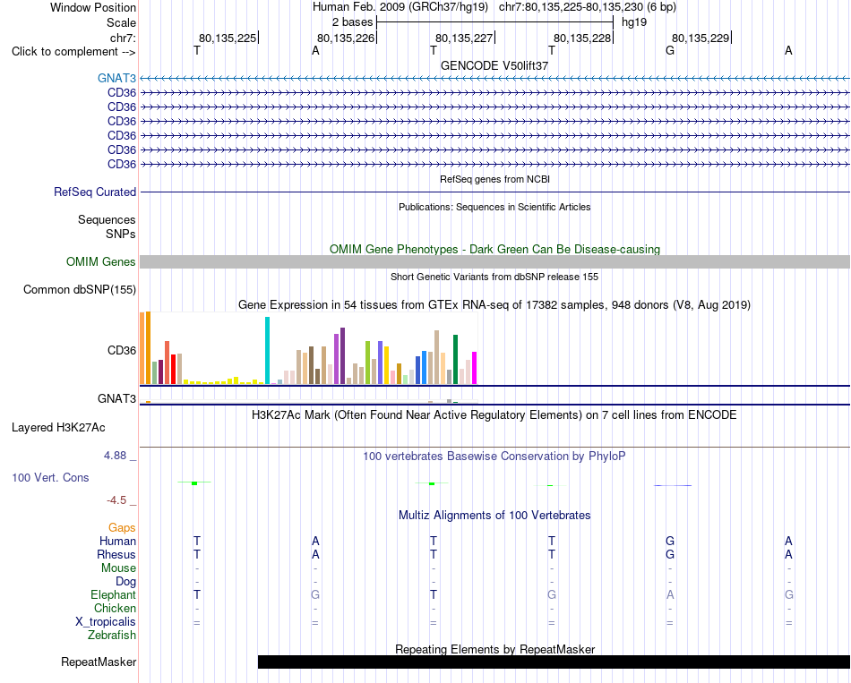Image resolution: width=851 pixels, height=683 pixels.
Task: Click the GNAT3 label under GTEx chart
Action: 116,398
